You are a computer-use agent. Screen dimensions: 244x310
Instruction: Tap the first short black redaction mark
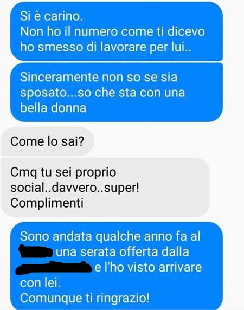[36, 251]
